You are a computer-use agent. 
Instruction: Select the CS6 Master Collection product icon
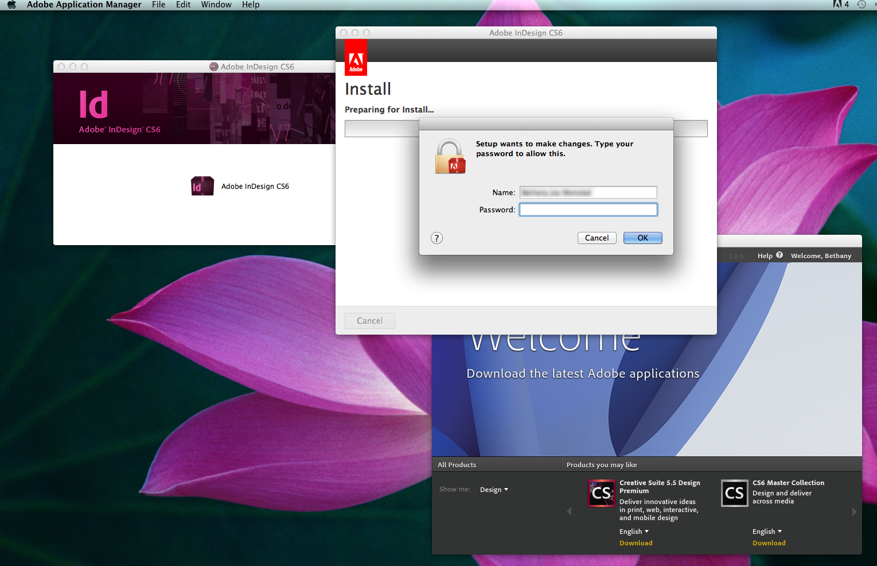734,493
